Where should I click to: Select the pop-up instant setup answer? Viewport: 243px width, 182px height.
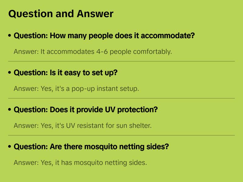click(76, 88)
